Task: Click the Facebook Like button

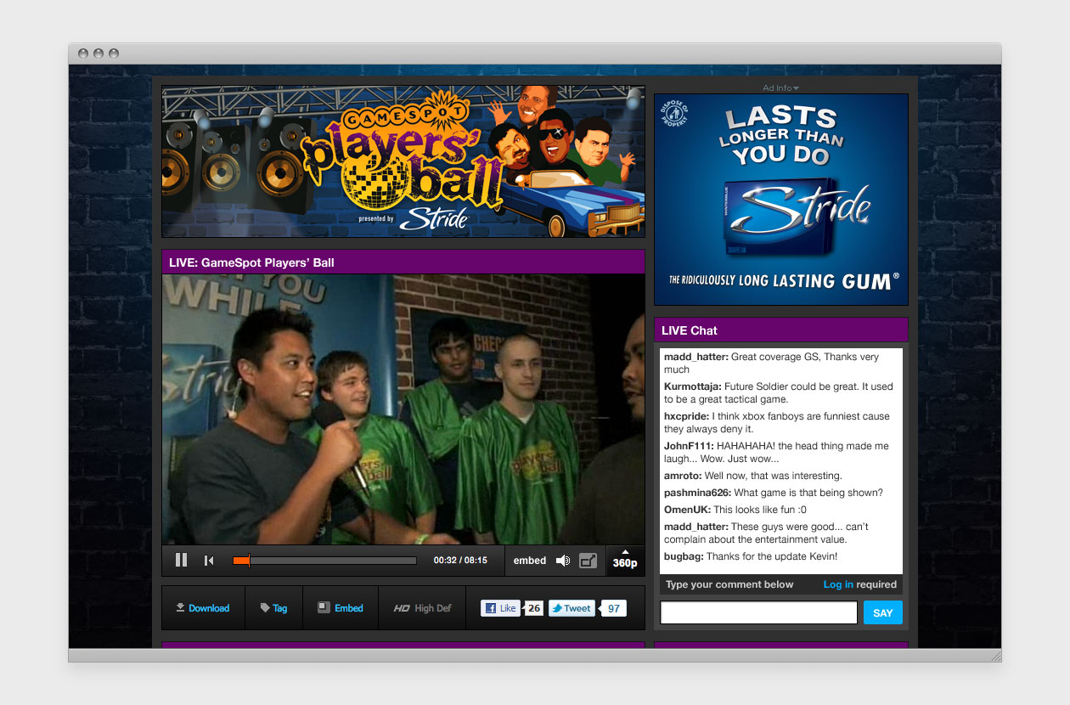Action: (x=500, y=608)
